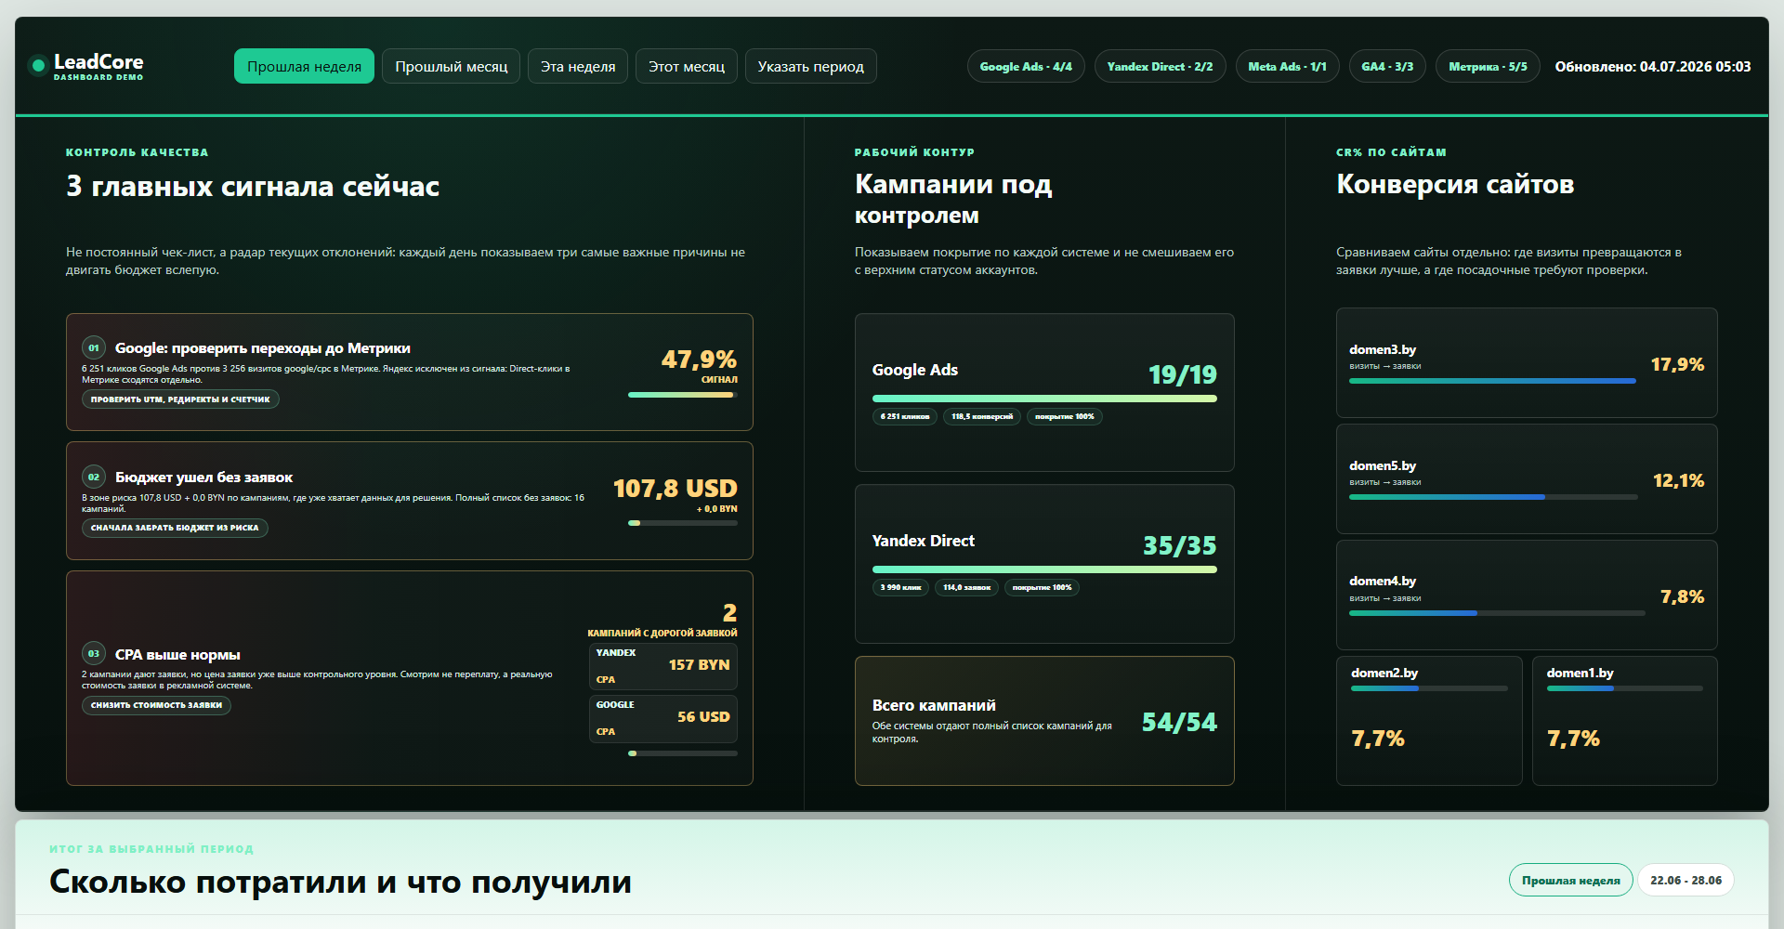The image size is (1784, 929).
Task: Click progress bar under 47,9% signal
Action: pos(683,395)
